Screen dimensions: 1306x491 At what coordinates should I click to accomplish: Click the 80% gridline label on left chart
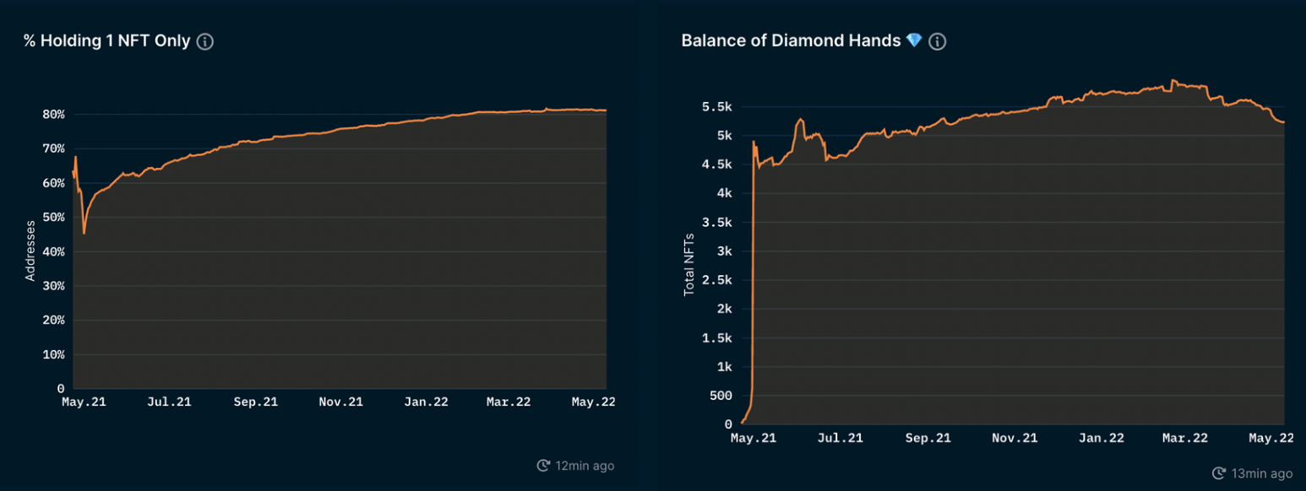pyautogui.click(x=54, y=114)
